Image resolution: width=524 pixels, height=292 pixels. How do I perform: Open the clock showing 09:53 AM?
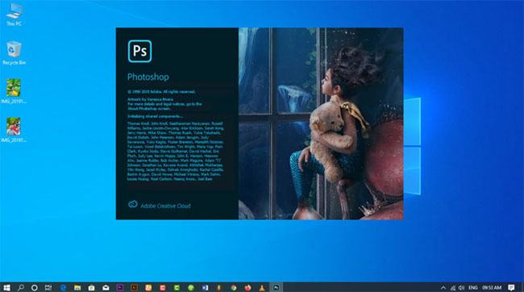pos(492,287)
